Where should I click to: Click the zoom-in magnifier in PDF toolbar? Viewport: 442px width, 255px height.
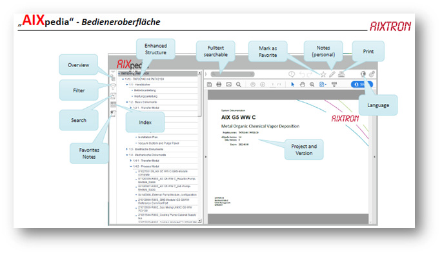(x=312, y=85)
